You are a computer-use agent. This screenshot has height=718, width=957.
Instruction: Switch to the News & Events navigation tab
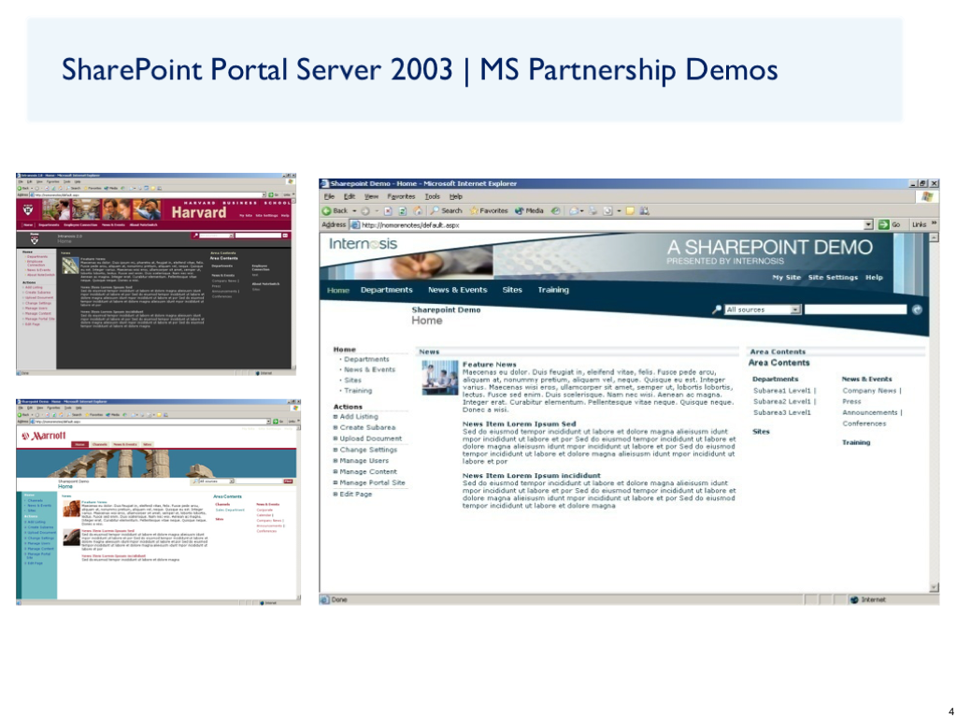click(x=457, y=290)
